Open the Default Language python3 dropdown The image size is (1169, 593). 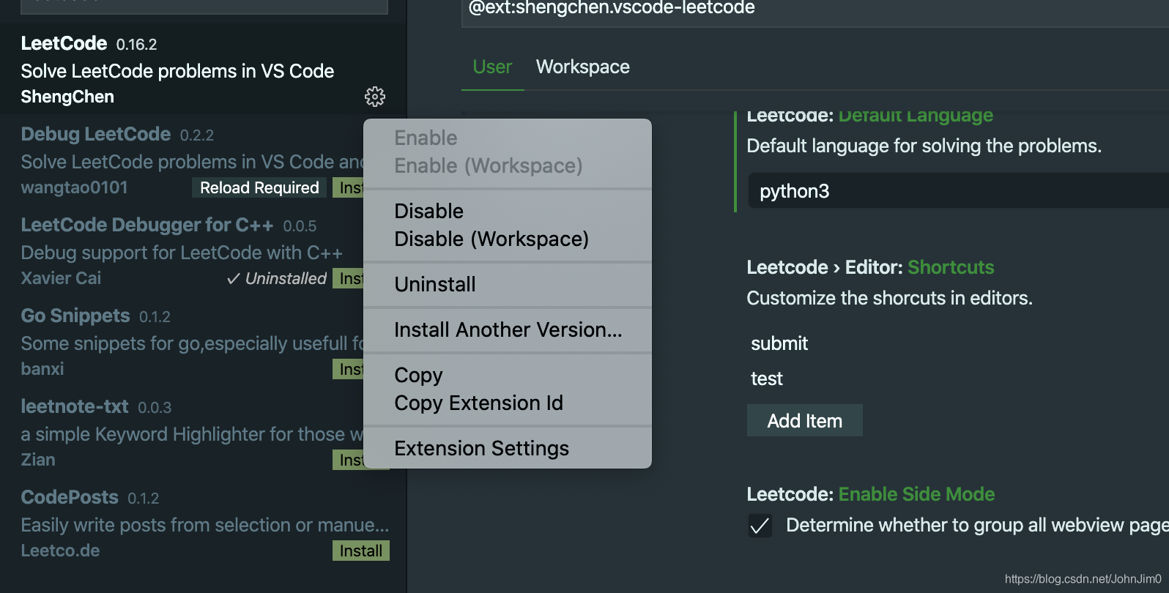(958, 191)
